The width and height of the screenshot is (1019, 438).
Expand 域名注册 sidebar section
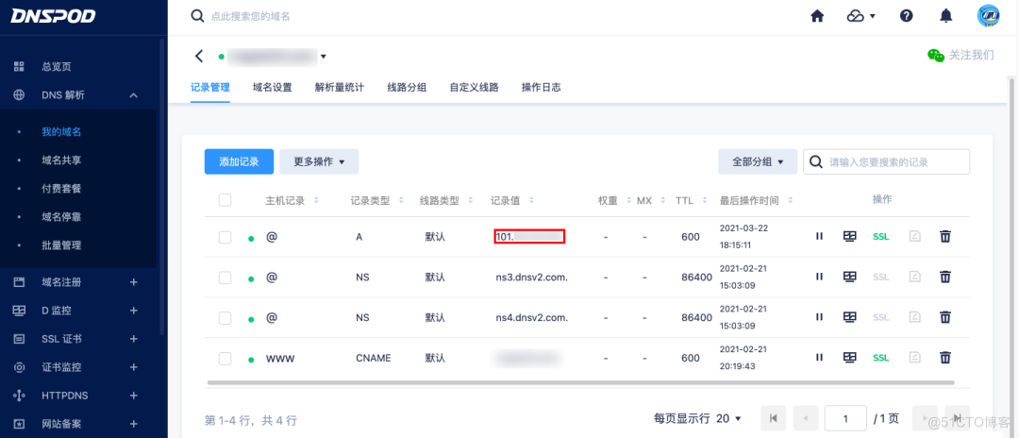pos(133,282)
